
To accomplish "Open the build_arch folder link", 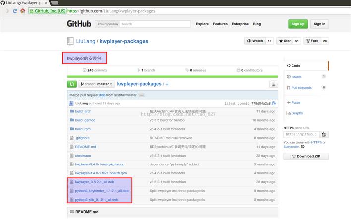I will coord(83,111).
